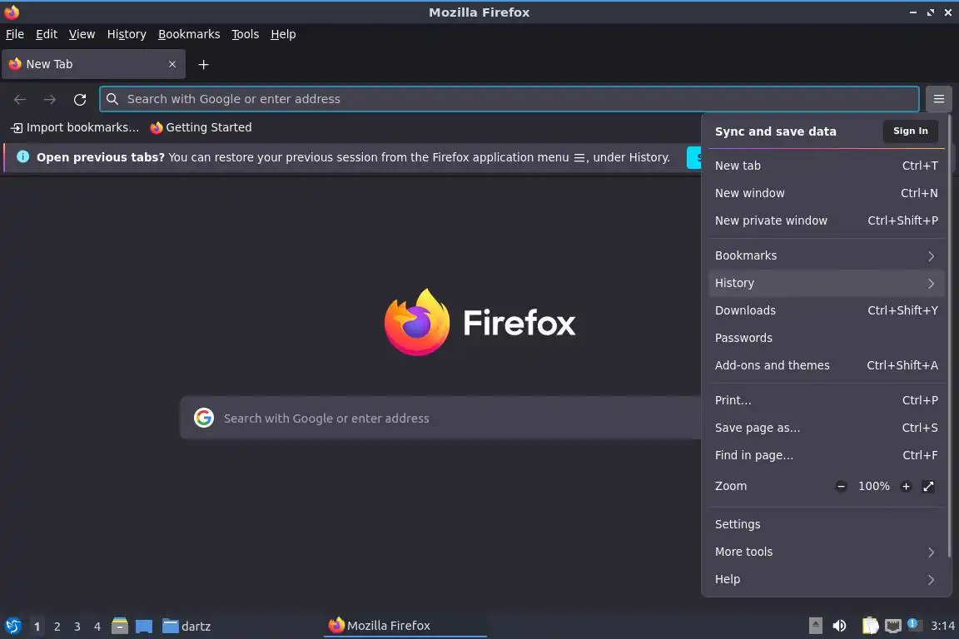The image size is (959, 639).
Task: Expand the More tools submenu
Action: coord(827,552)
